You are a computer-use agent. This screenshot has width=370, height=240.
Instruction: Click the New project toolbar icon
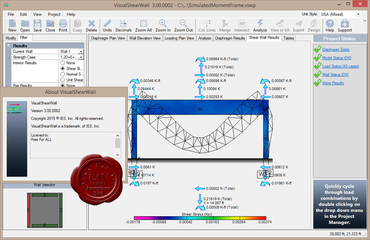[x=12, y=26]
